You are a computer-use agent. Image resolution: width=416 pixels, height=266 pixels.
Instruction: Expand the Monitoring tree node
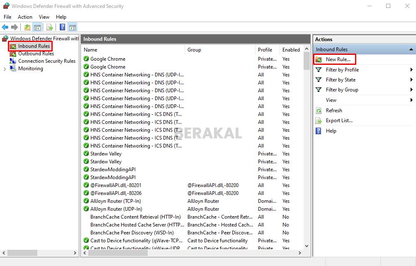tap(5, 69)
